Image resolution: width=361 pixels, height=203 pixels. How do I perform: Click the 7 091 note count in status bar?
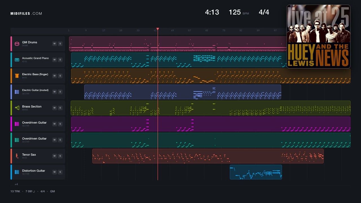30,191
